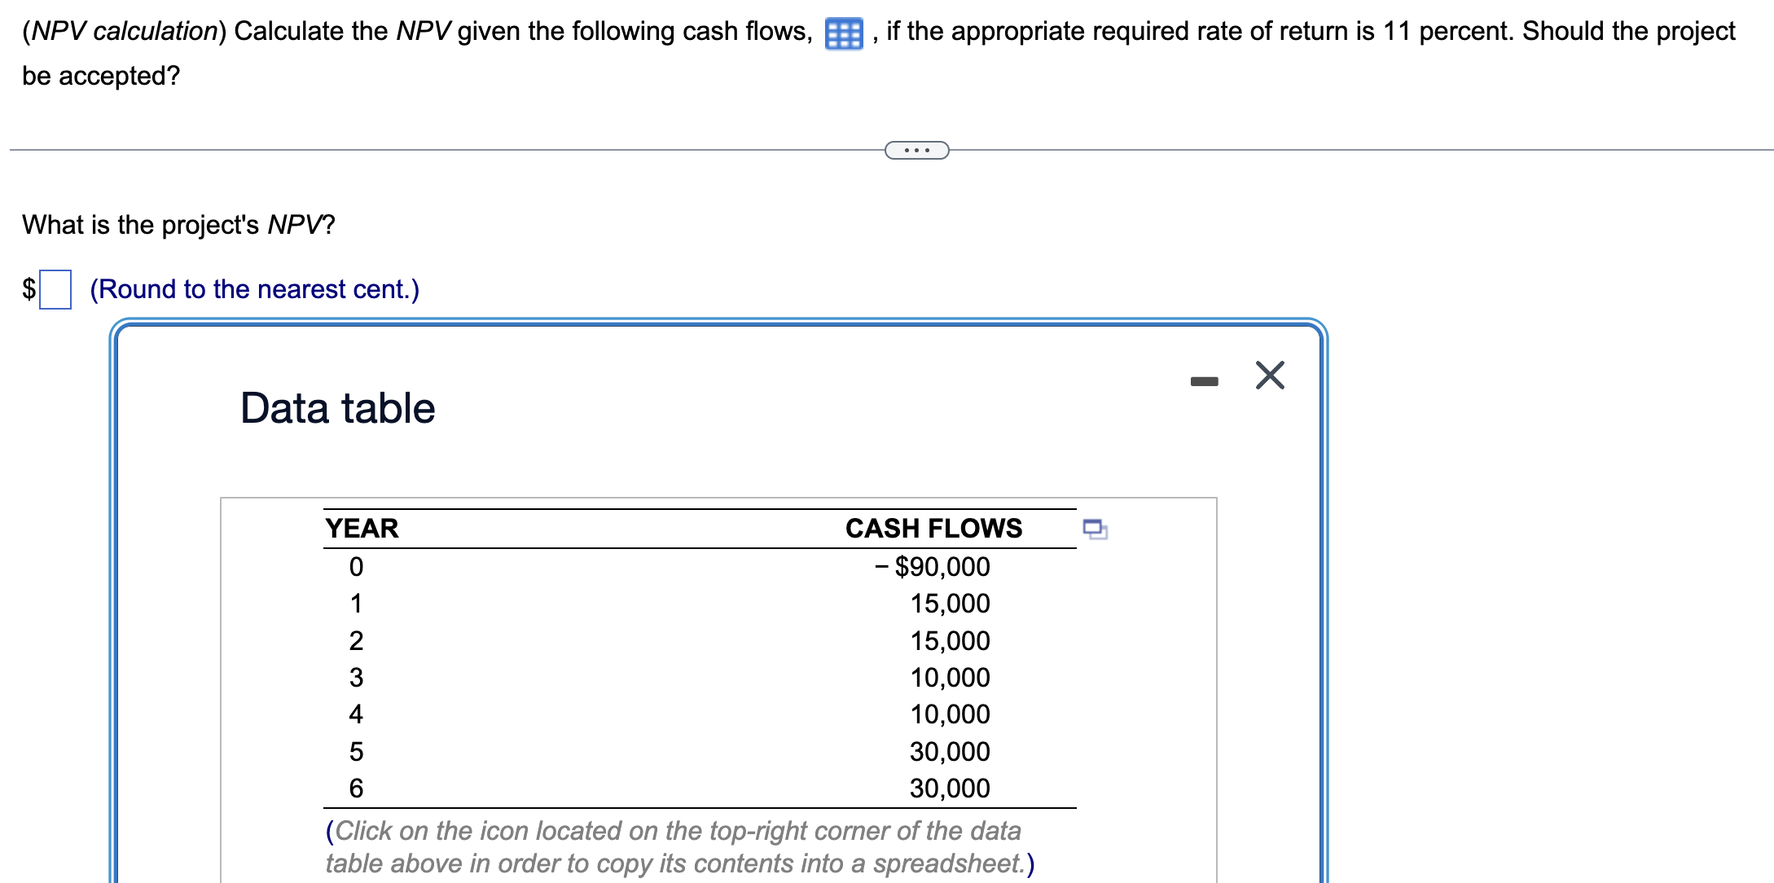This screenshot has height=883, width=1774.
Task: Click the 'Data table' dialog heading
Action: (x=337, y=408)
